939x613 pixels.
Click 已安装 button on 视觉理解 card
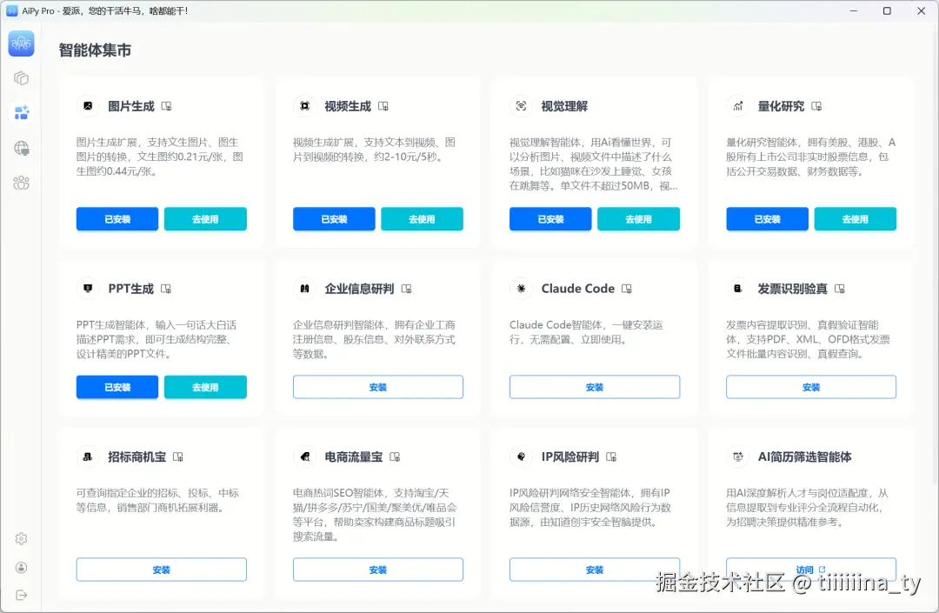(550, 219)
